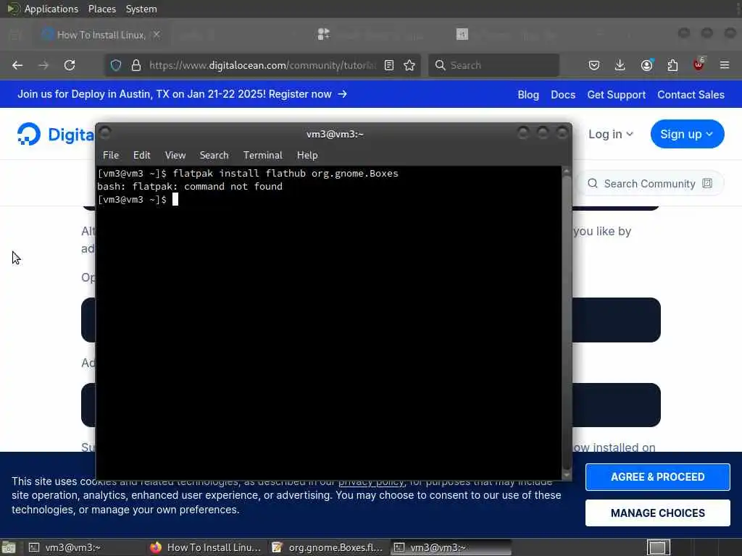The width and height of the screenshot is (742, 556).
Task: Open uBlock Origin extension icon
Action: [699, 64]
